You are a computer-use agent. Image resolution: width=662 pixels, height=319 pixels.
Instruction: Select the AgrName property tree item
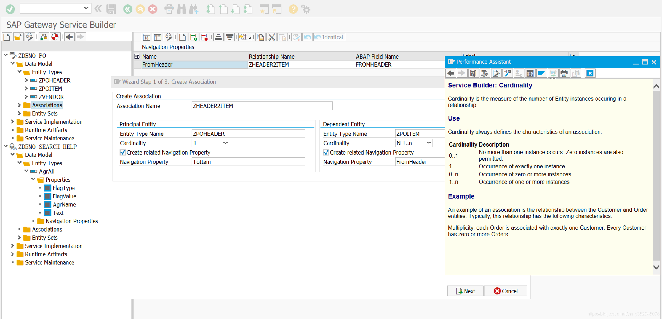(64, 204)
